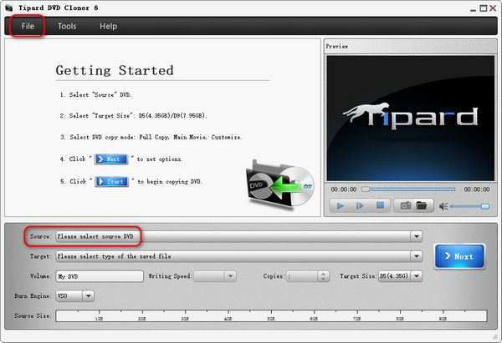502x343 pixels.
Task: Click the preview playback progress bar
Action: [x=408, y=189]
